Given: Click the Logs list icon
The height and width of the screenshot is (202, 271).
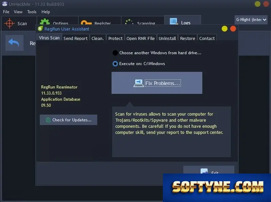Looking at the screenshot, I should 173,21.
